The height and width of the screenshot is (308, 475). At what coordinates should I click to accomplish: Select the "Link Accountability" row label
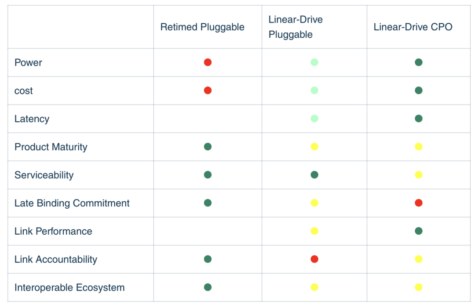coord(56,259)
